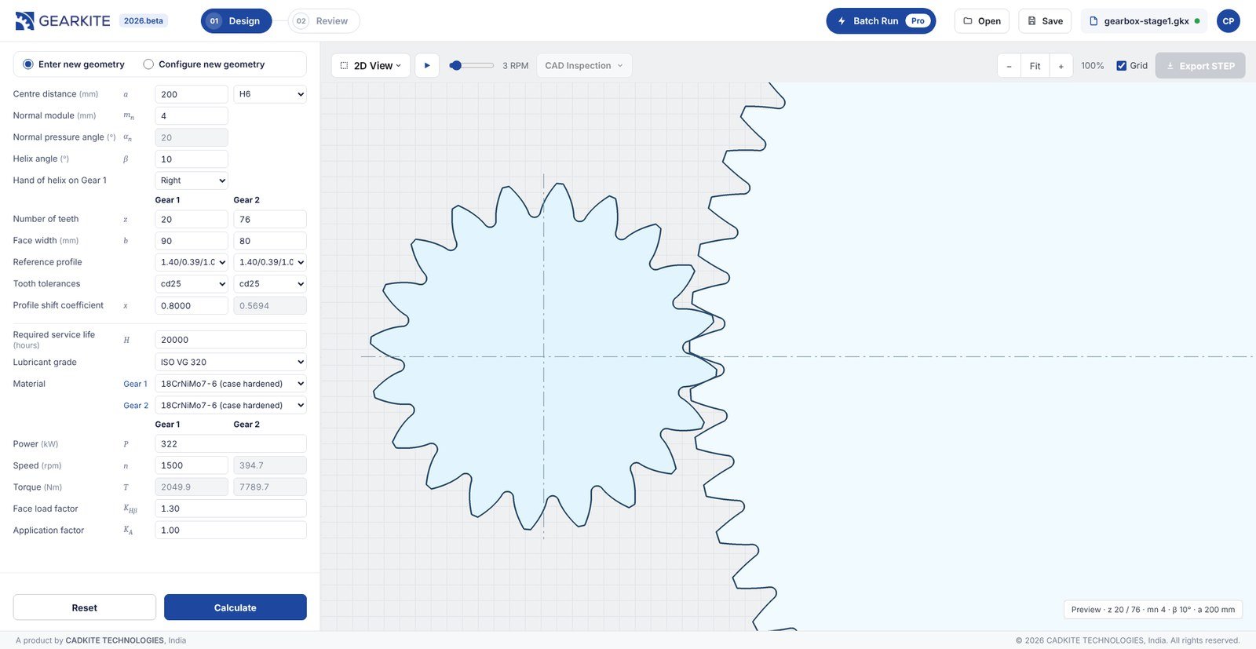Click the gearbox-stage1.gkx file chip
The width and height of the screenshot is (1256, 649).
click(1145, 21)
